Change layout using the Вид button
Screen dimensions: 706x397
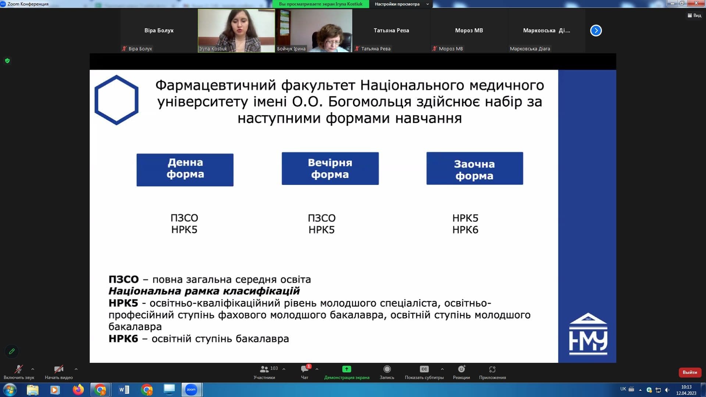tap(694, 15)
